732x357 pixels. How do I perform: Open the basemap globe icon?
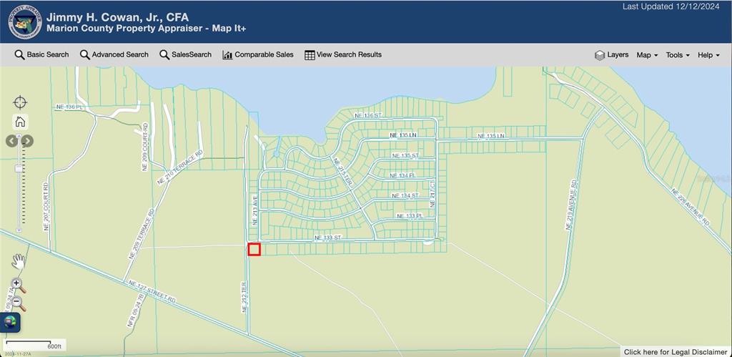[11, 323]
